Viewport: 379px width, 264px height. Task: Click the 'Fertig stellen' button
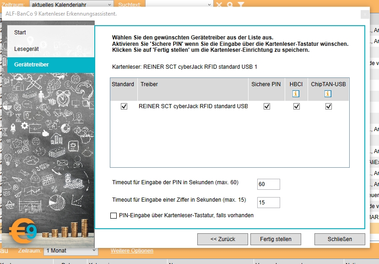point(276,239)
